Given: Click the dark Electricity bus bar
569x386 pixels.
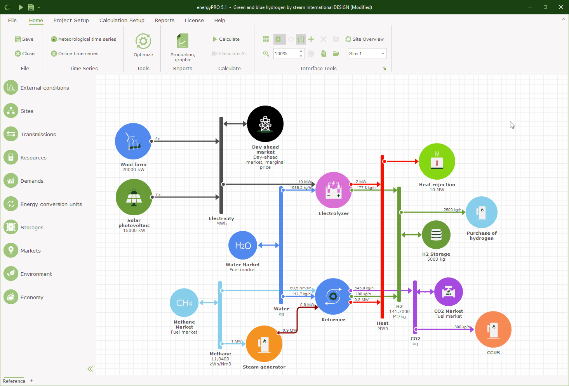Looking at the screenshot, I should tap(221, 165).
